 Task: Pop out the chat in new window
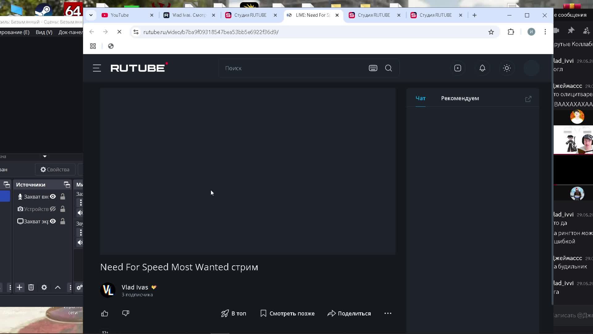pos(528,99)
